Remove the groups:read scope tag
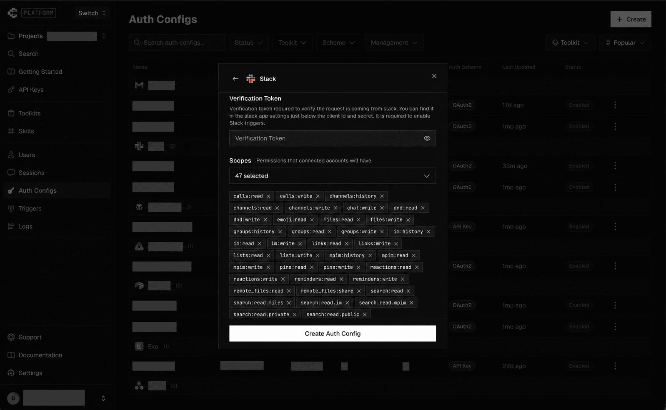Screen dimensions: 666x410 [330, 232]
